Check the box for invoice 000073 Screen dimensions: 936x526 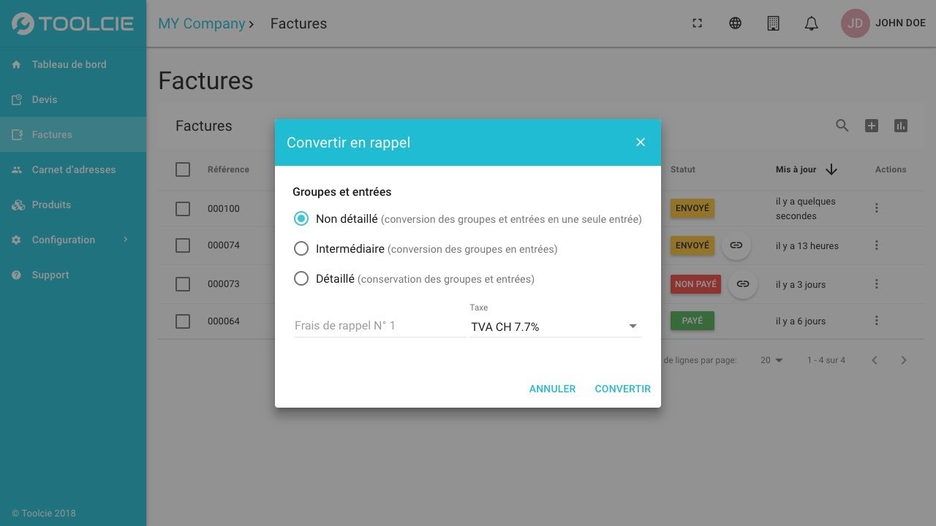[x=183, y=283]
